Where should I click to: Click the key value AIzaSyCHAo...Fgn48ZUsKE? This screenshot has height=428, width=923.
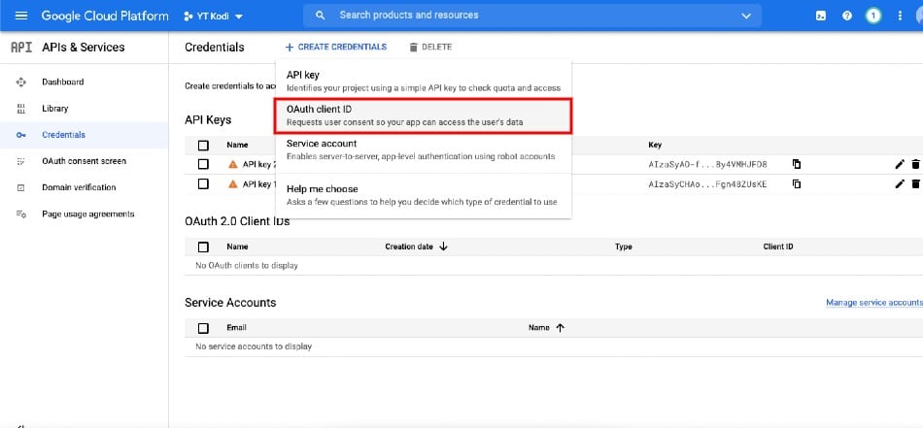(707, 184)
